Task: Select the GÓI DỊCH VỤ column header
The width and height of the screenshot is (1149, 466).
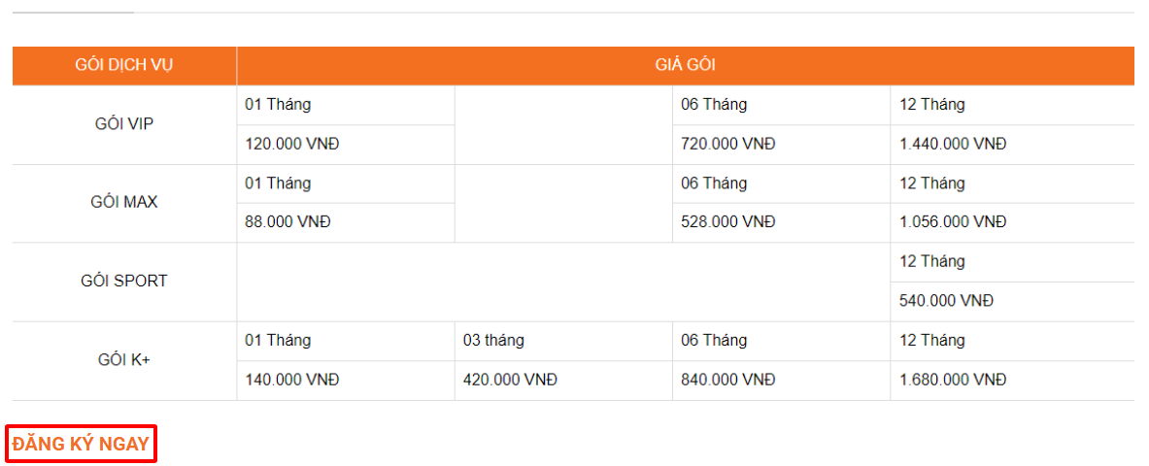Action: (x=124, y=66)
